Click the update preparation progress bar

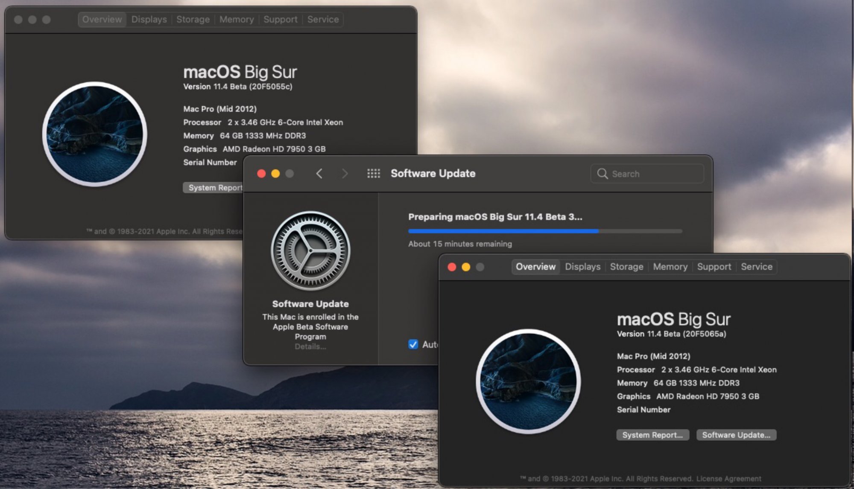pos(545,231)
